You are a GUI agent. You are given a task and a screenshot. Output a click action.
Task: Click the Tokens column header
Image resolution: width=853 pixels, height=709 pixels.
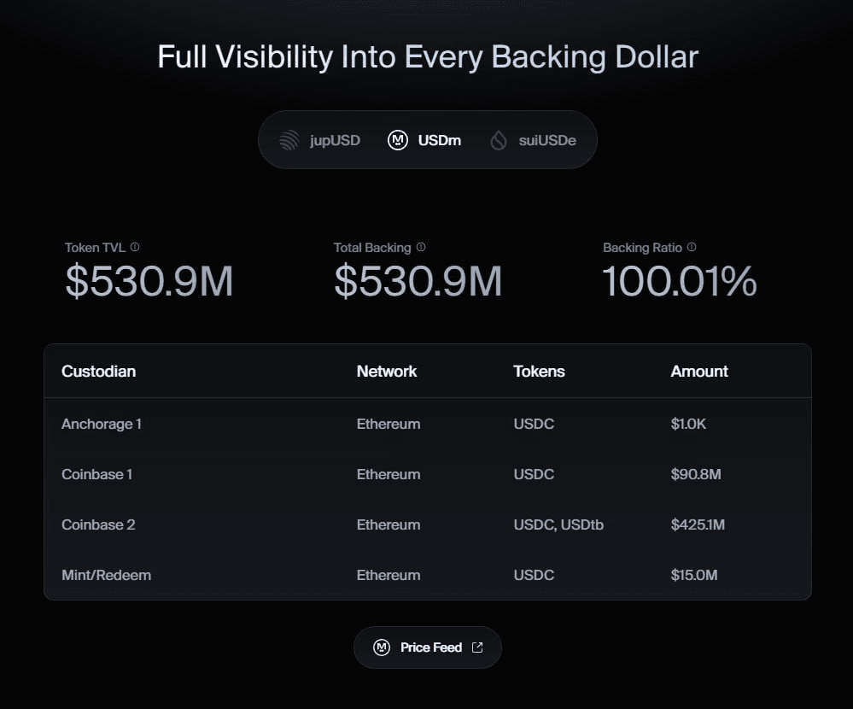[539, 371]
